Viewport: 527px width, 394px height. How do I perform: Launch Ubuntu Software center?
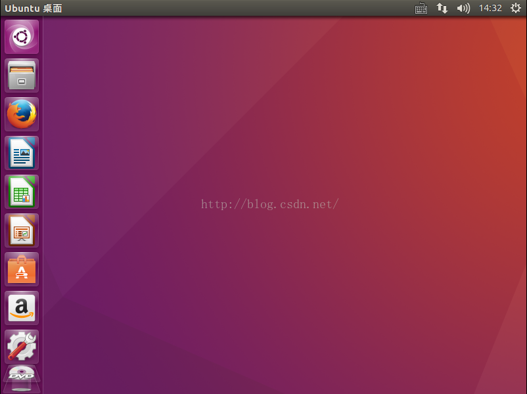(x=22, y=269)
